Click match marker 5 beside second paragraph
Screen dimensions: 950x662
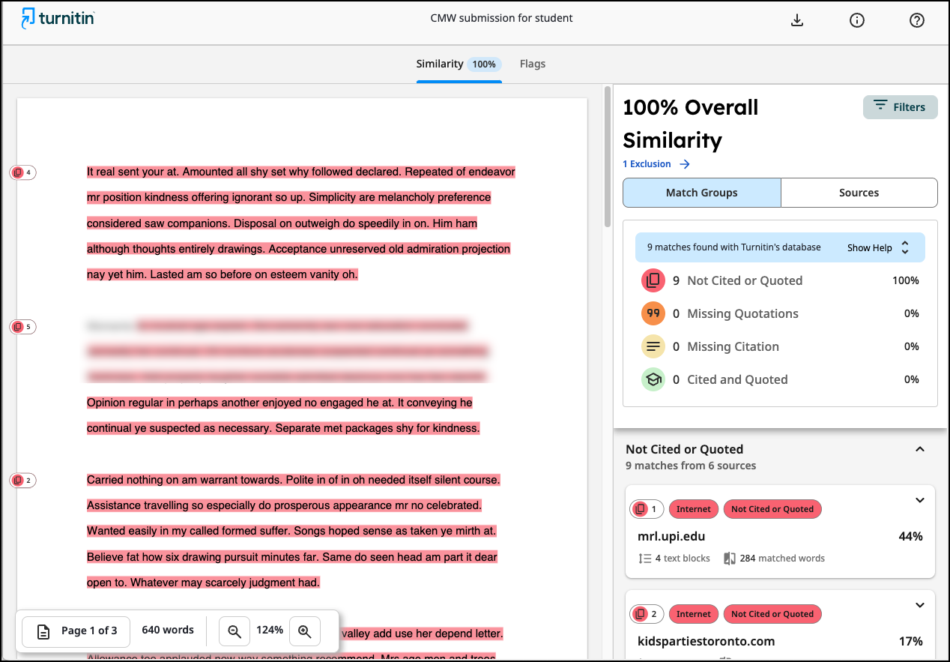point(22,327)
